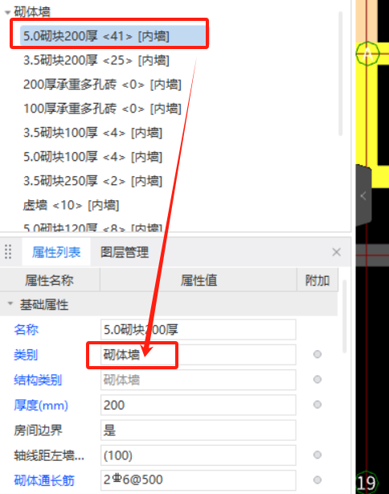This screenshot has height=494, width=389.
Task: Click the 类别 property label
Action: pos(26,355)
